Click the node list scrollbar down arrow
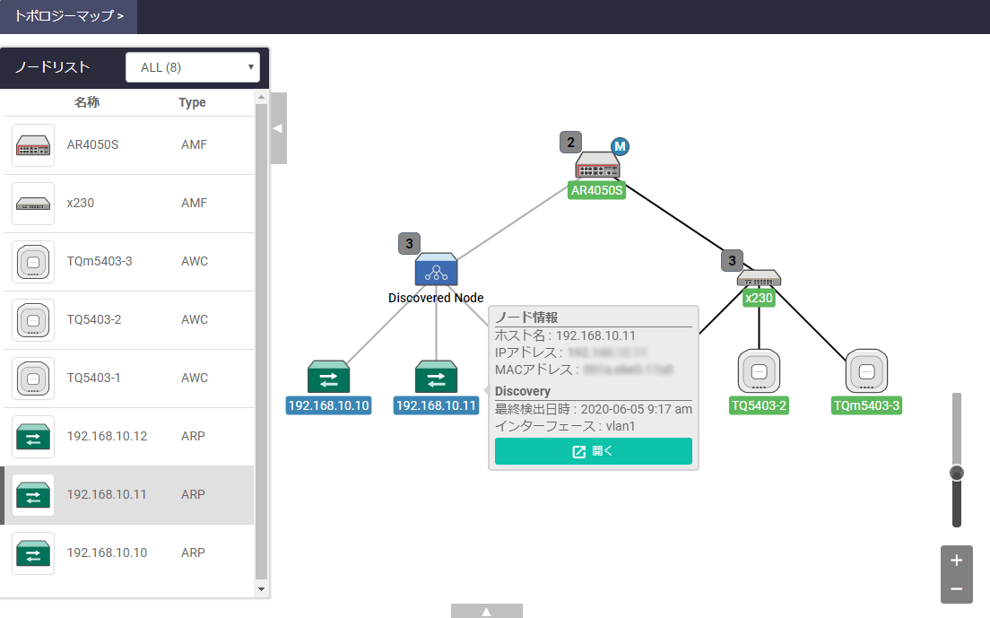990x618 pixels. tap(261, 589)
